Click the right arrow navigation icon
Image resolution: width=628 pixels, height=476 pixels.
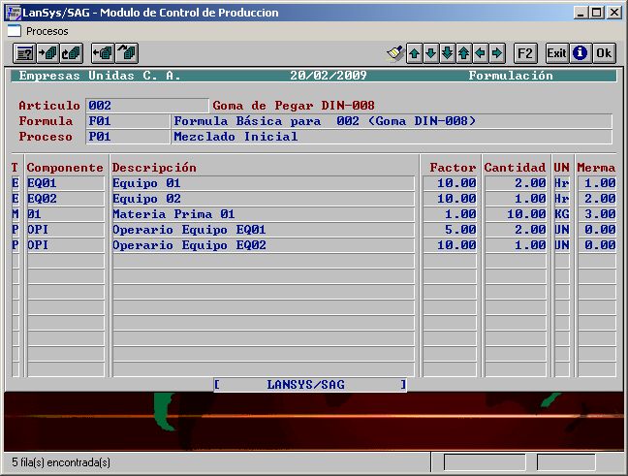(497, 53)
